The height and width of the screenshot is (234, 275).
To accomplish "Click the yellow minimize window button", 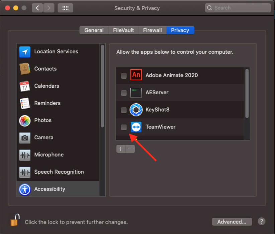I will [16, 8].
